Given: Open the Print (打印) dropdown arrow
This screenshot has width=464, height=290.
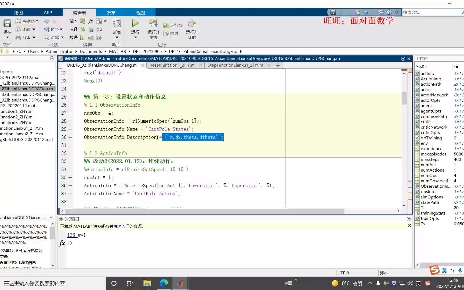Looking at the screenshot, I should pyautogui.click(x=34, y=37).
